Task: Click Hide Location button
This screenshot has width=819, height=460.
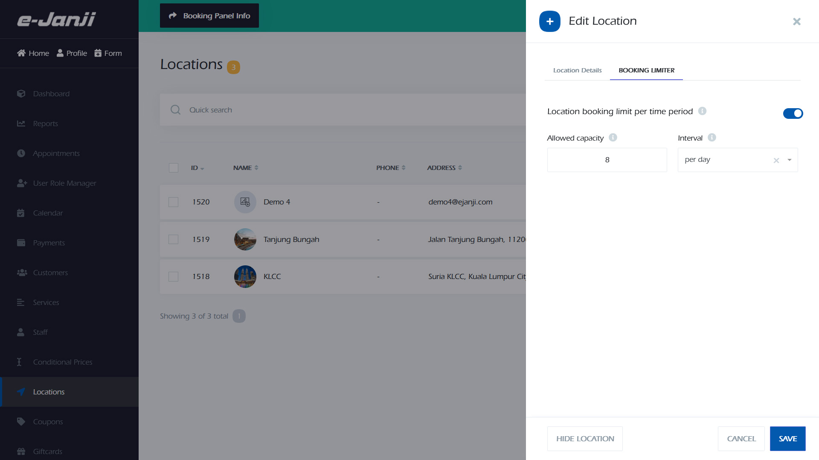Action: click(x=585, y=439)
